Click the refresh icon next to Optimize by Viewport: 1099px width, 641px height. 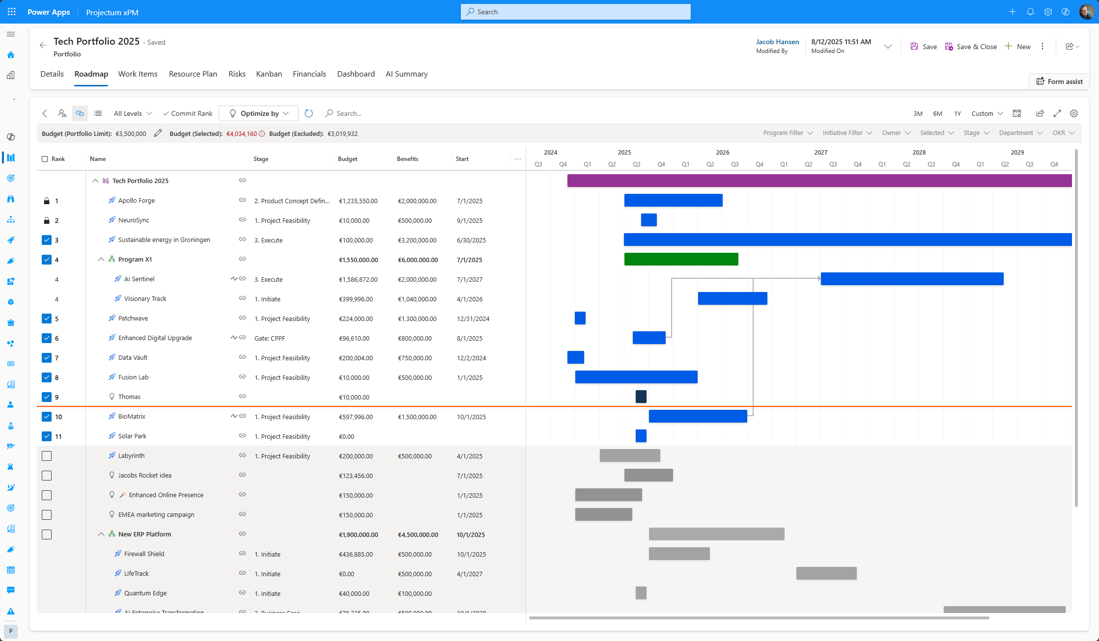click(x=309, y=113)
